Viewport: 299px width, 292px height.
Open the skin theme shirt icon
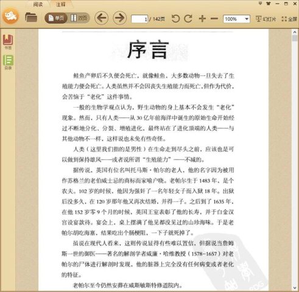tap(269, 4)
